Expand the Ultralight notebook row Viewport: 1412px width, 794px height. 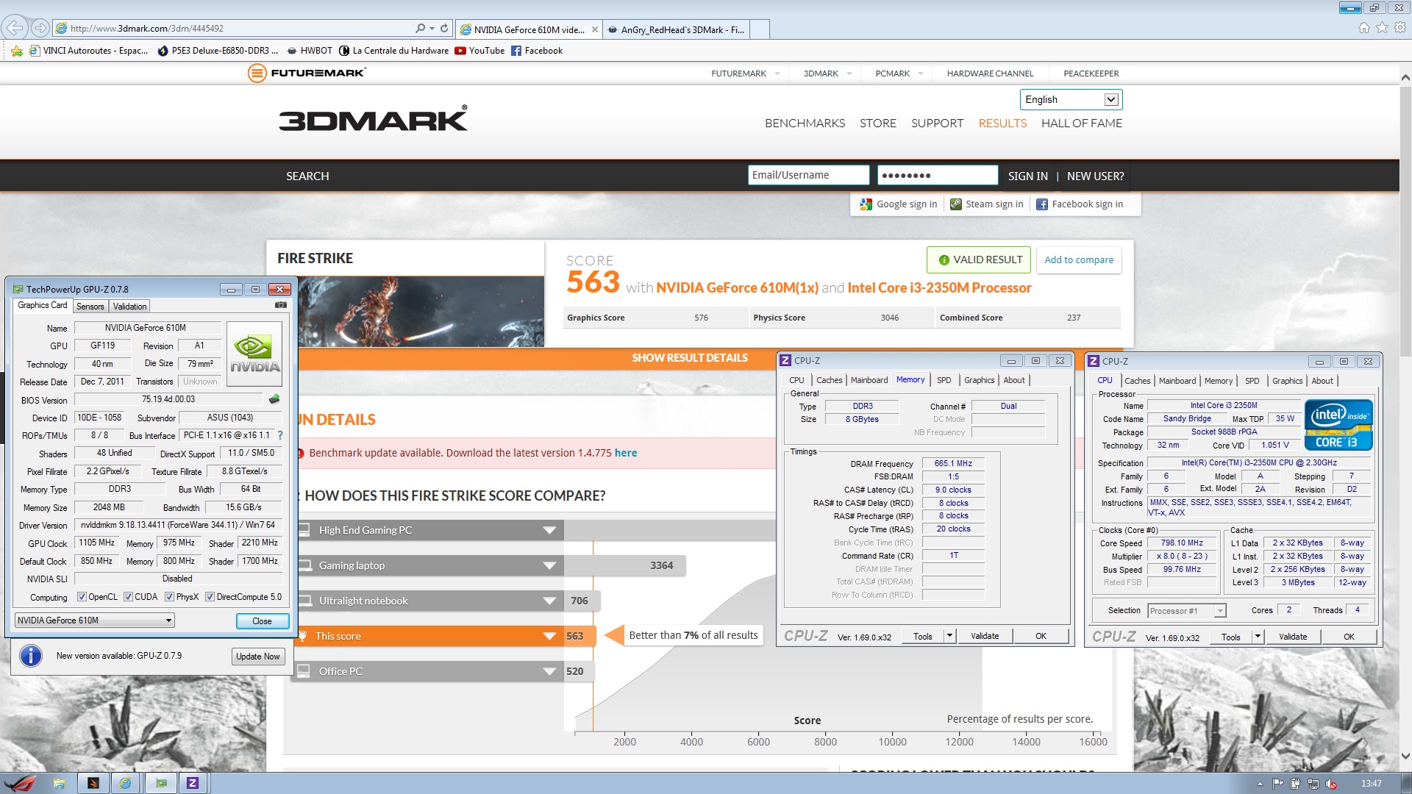click(x=549, y=601)
